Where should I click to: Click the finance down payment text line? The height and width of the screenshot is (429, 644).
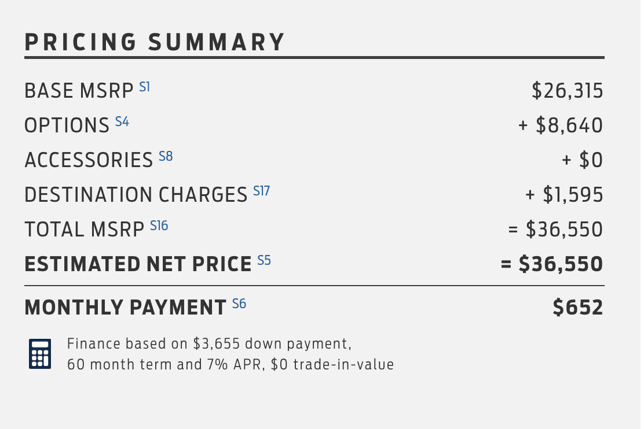pos(210,343)
